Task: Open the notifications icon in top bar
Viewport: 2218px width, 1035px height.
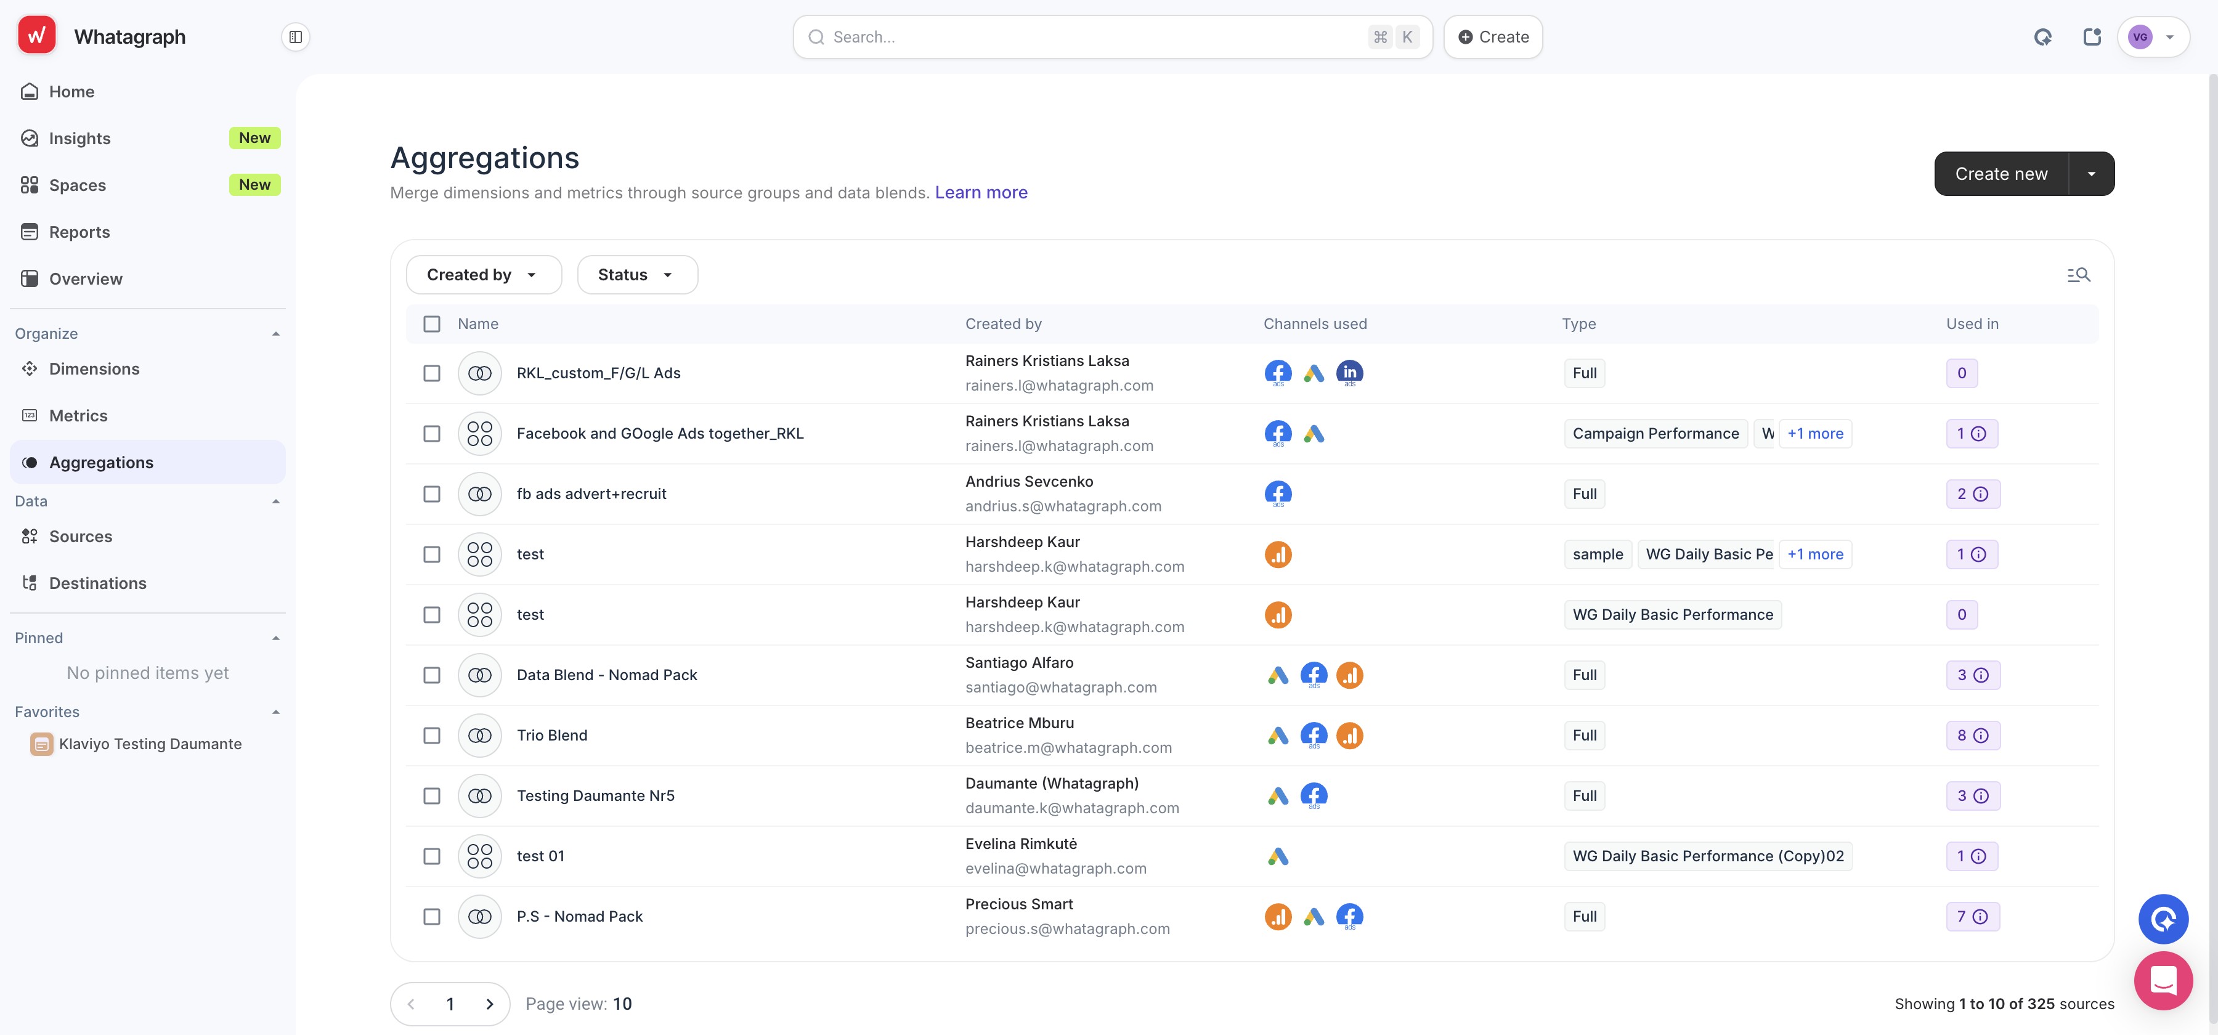Action: click(x=2092, y=37)
